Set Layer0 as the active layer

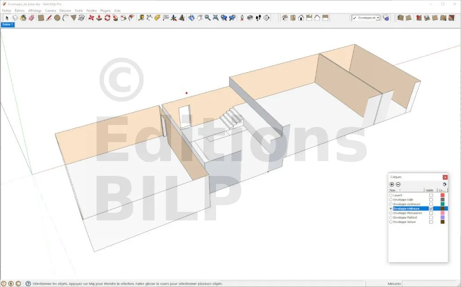click(x=391, y=195)
